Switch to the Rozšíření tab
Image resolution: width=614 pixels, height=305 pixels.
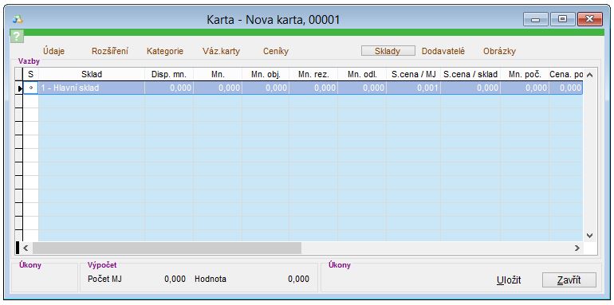coord(110,51)
